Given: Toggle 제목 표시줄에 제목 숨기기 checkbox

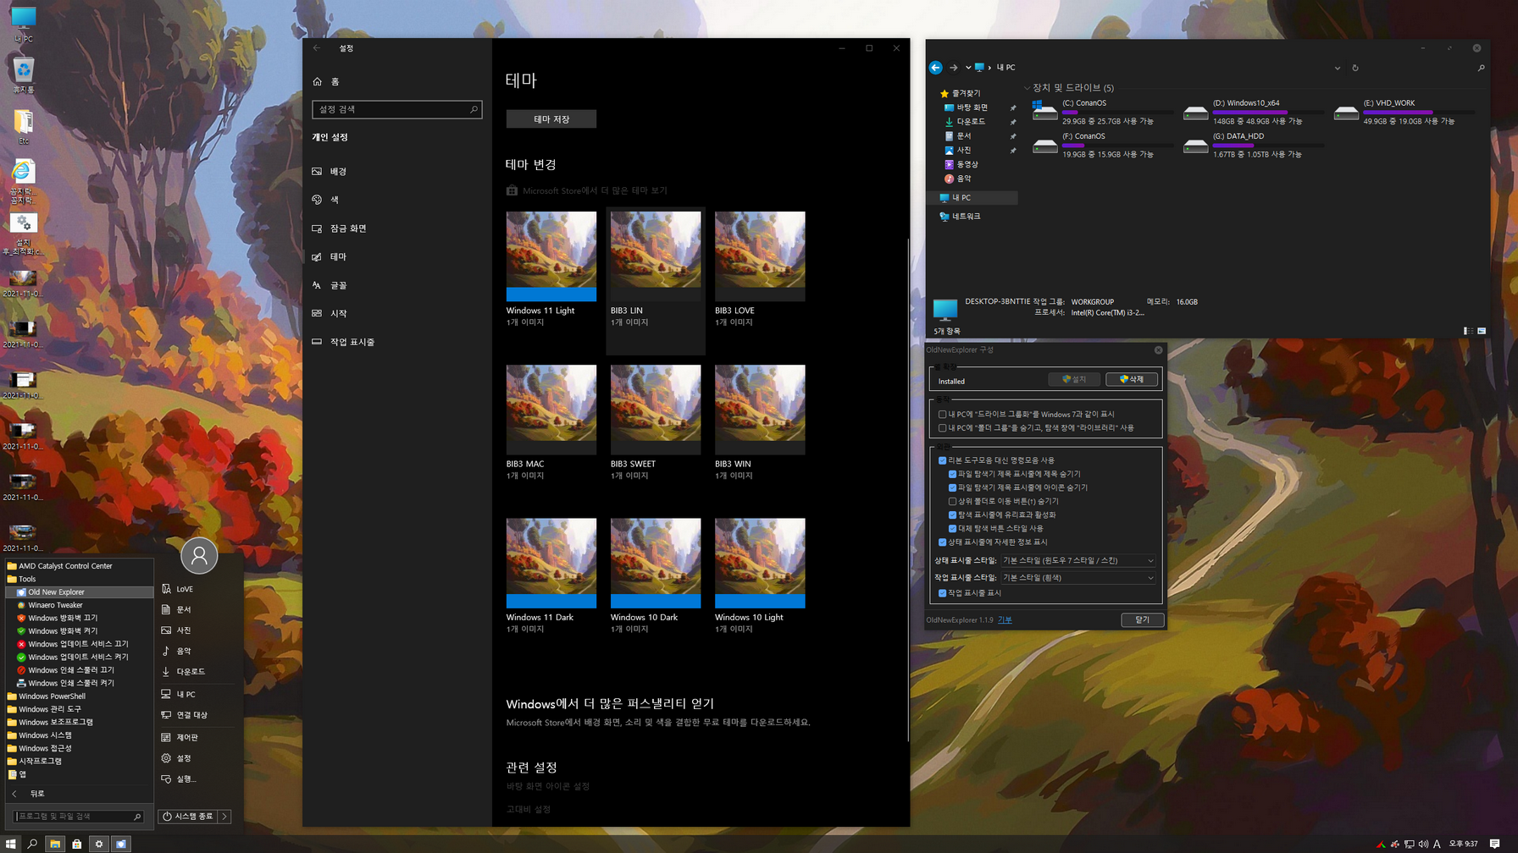Looking at the screenshot, I should tap(952, 474).
